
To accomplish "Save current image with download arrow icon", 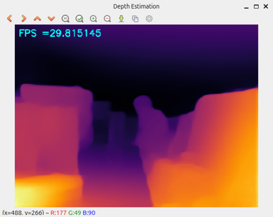I will tap(121, 19).
